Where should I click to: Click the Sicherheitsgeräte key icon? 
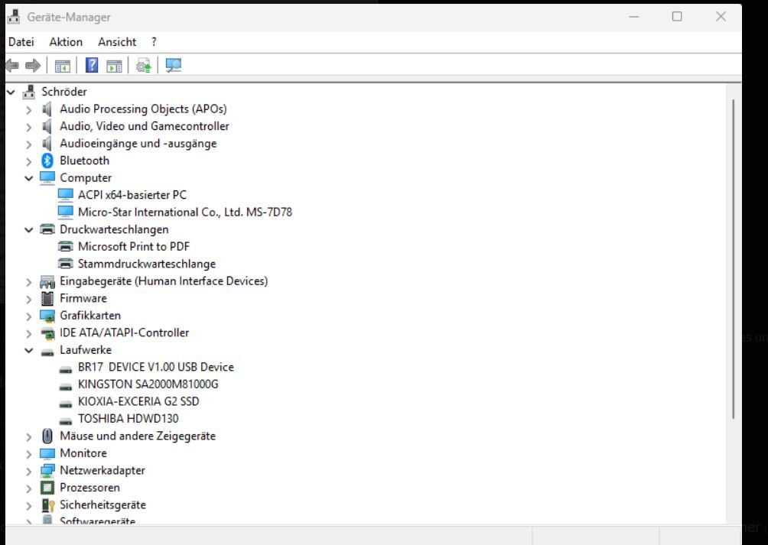pyautogui.click(x=47, y=505)
